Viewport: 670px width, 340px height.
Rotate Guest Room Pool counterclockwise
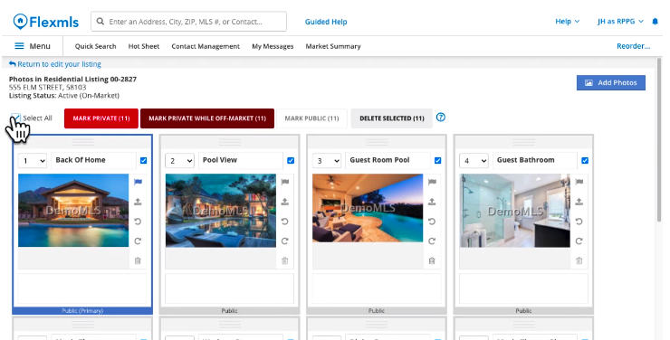[432, 222]
